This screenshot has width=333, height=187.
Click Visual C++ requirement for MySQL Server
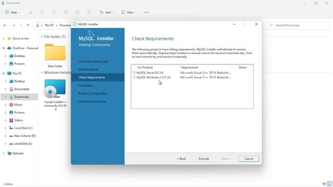coord(206,73)
